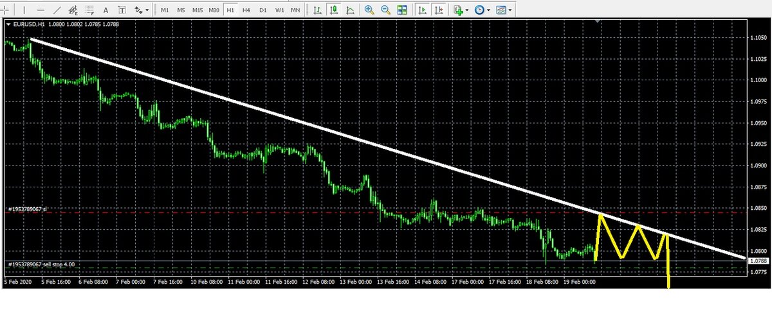Click the 19 Feb 00:00 time label
Image resolution: width=772 pixels, height=317 pixels.
point(580,281)
